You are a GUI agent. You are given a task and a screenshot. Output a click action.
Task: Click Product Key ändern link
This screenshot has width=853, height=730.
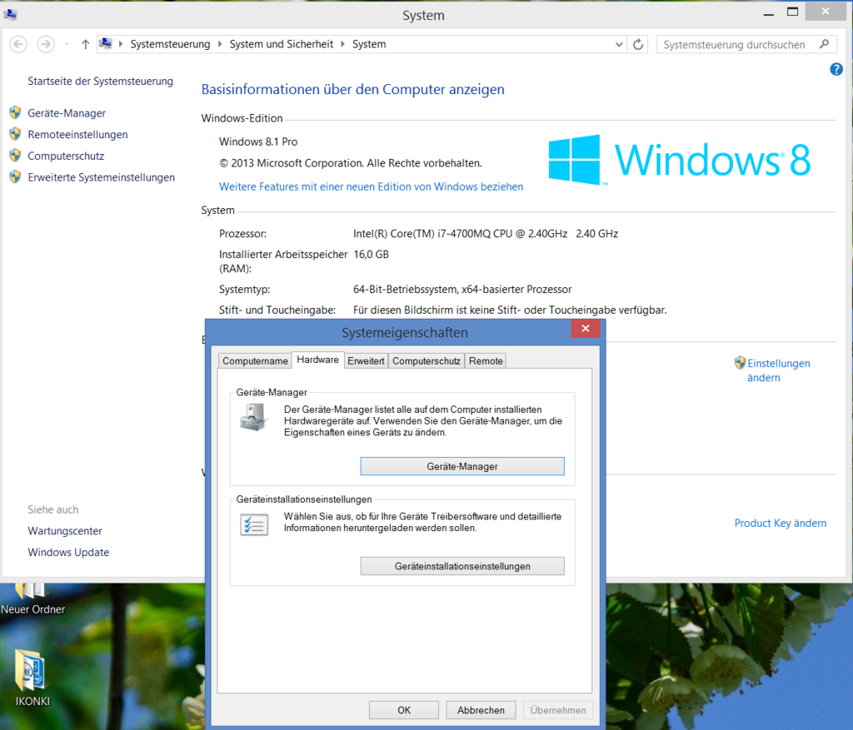pyautogui.click(x=780, y=523)
